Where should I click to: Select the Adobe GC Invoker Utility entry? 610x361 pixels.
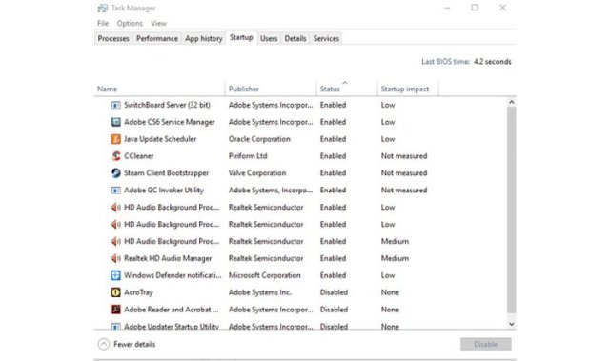tap(164, 190)
